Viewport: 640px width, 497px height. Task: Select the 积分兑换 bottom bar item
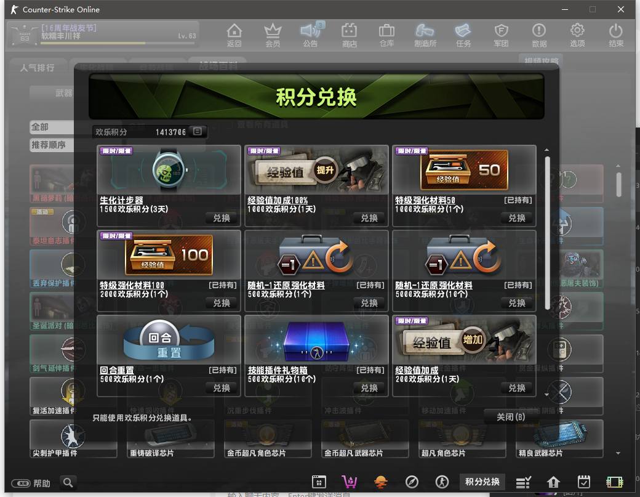click(x=482, y=482)
